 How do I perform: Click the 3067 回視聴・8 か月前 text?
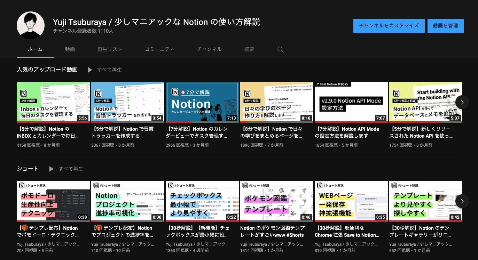click(x=113, y=145)
